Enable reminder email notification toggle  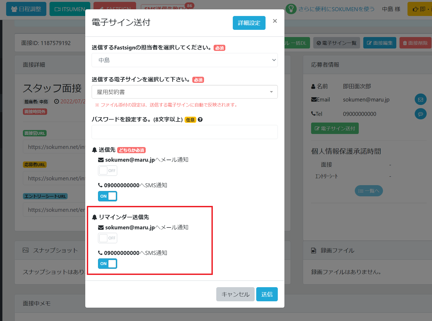108,238
